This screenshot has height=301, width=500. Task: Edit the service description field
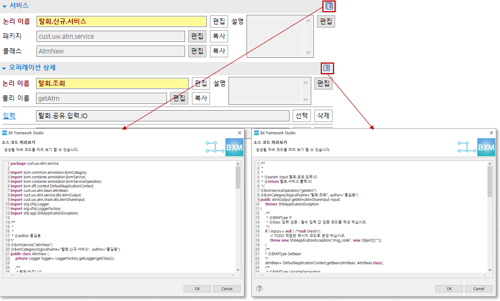(326, 21)
